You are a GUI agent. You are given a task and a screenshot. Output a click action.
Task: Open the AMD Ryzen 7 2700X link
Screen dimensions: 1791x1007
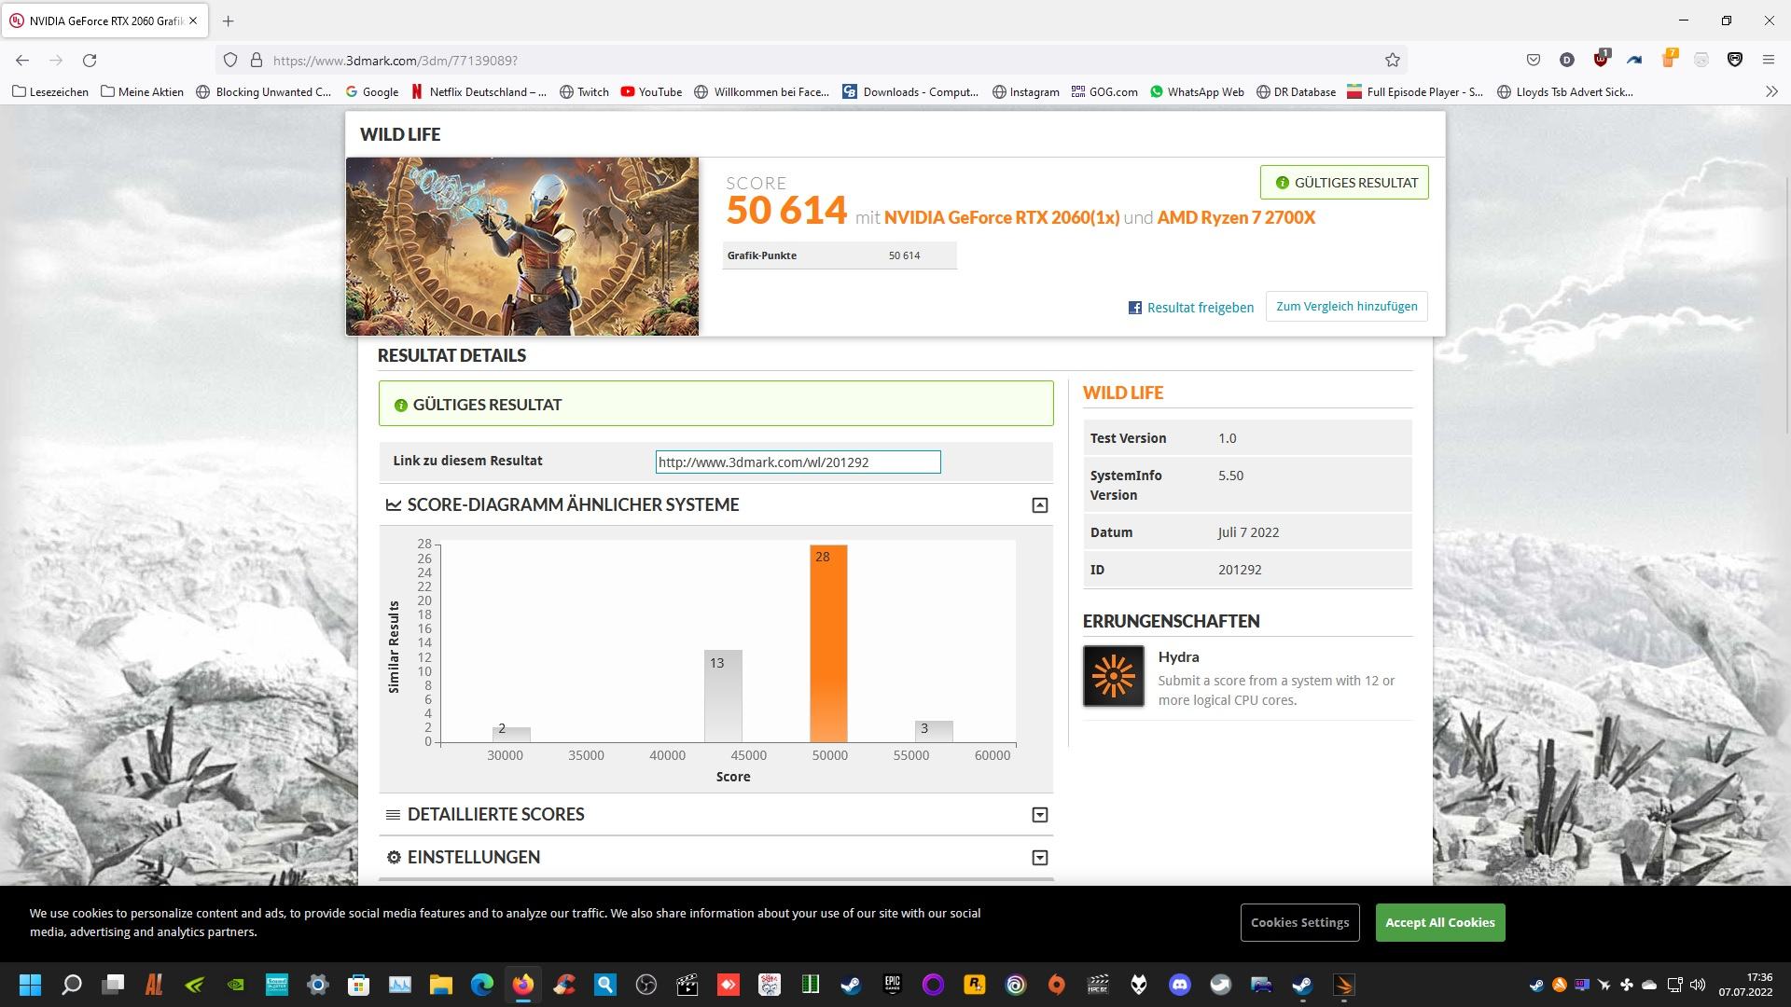(1236, 217)
